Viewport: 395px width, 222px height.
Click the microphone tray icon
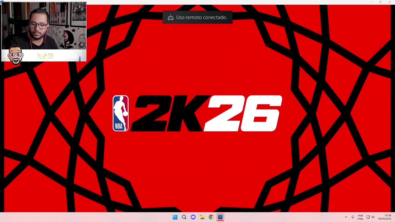[352, 217]
